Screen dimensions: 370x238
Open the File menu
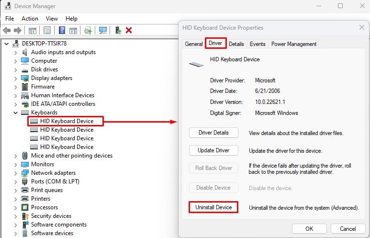click(10, 18)
